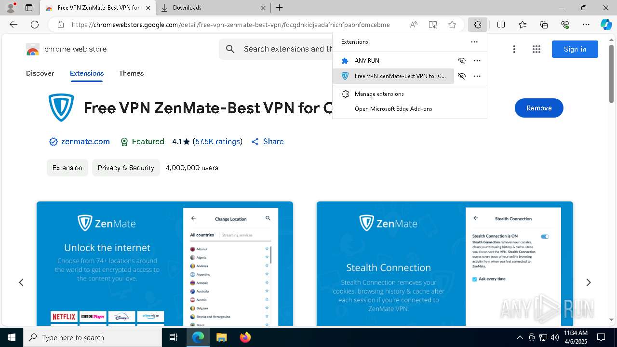
Task: Click the Share link
Action: tap(268, 142)
